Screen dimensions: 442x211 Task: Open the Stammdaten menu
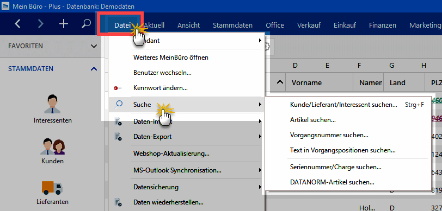pyautogui.click(x=232, y=25)
